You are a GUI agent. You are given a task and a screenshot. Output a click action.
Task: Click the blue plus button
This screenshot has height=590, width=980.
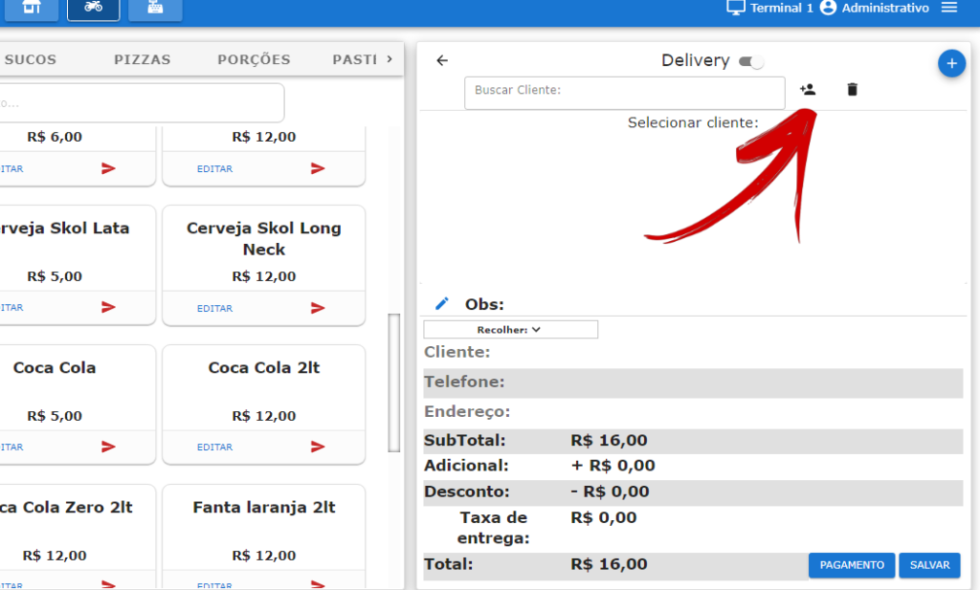pyautogui.click(x=951, y=63)
